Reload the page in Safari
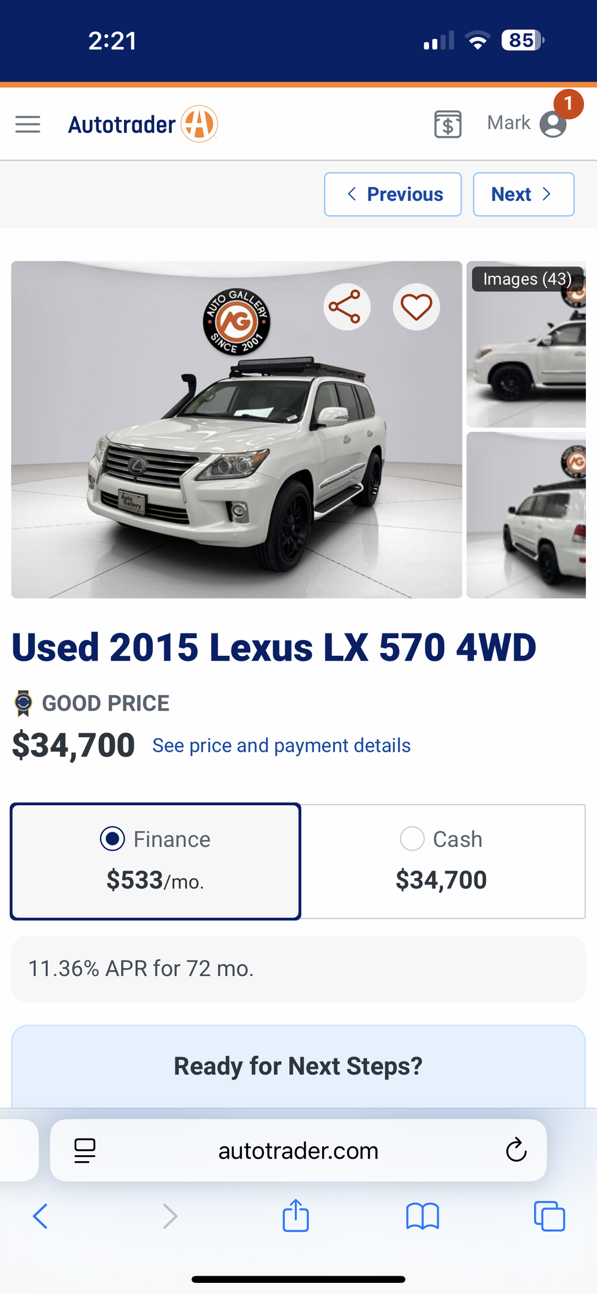Screen dimensions: 597x1294 516,1150
